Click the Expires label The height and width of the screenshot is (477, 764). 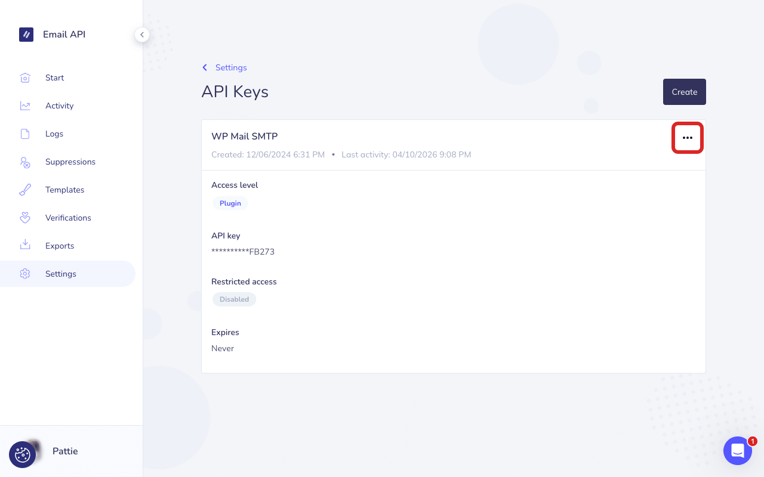click(225, 332)
